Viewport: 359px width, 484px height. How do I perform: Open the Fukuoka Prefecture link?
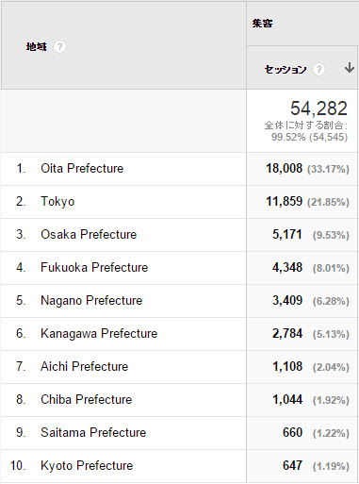click(94, 267)
